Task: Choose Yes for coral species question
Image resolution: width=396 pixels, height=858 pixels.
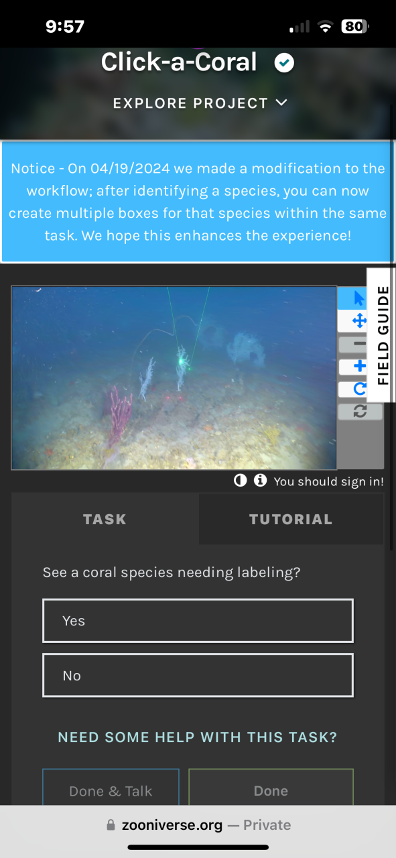Action: [198, 621]
